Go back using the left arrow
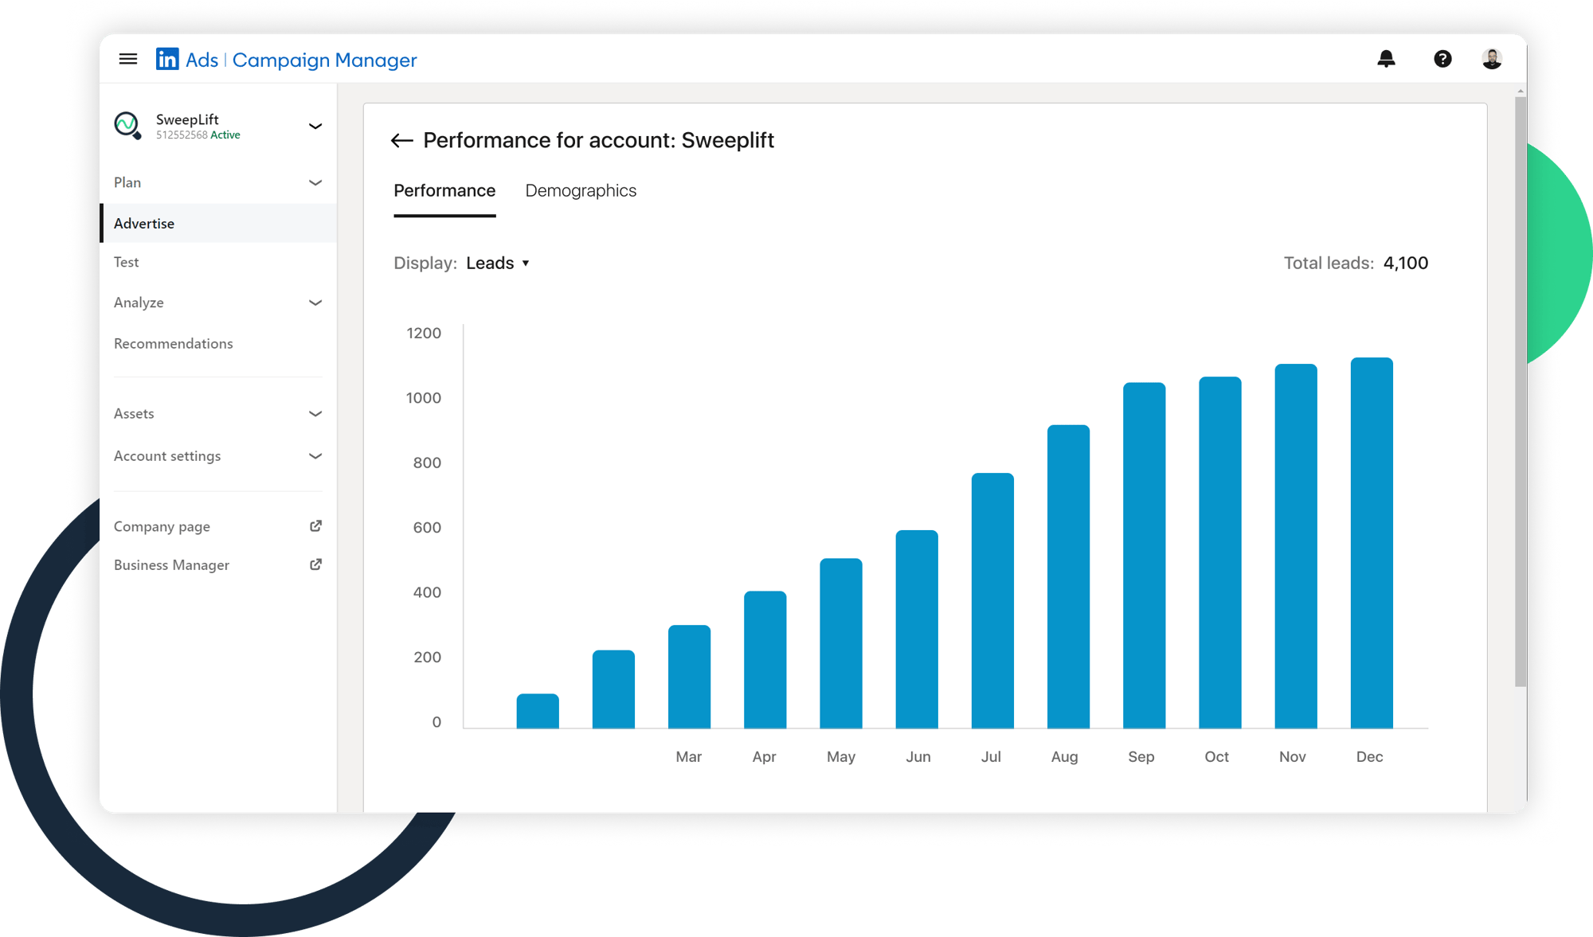1593x937 pixels. (x=402, y=141)
